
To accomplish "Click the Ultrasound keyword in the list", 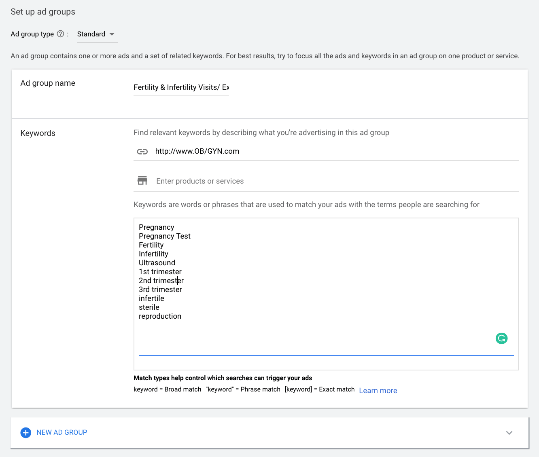I will pyautogui.click(x=157, y=263).
